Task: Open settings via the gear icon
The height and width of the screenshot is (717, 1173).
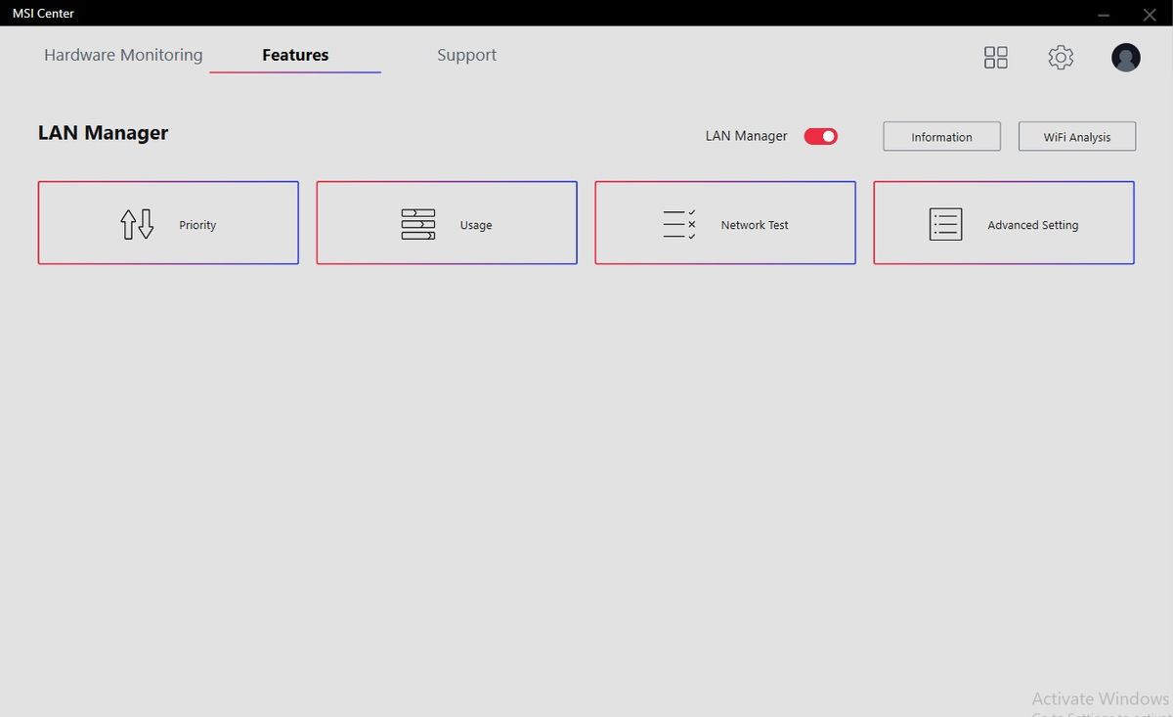Action: point(1061,57)
